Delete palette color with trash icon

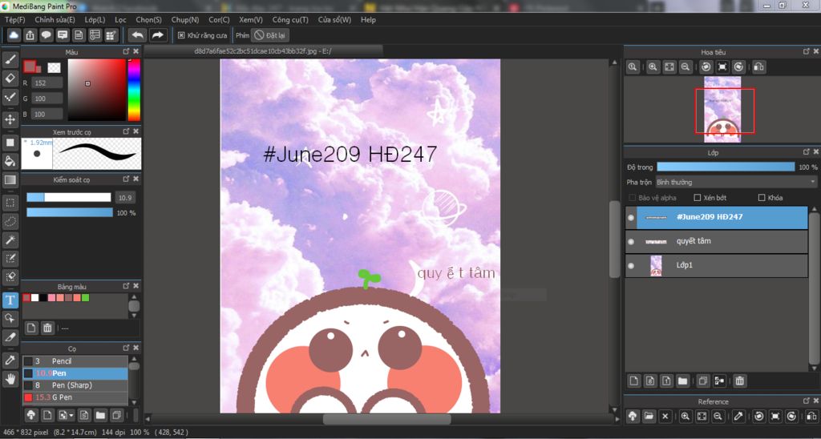coord(47,328)
